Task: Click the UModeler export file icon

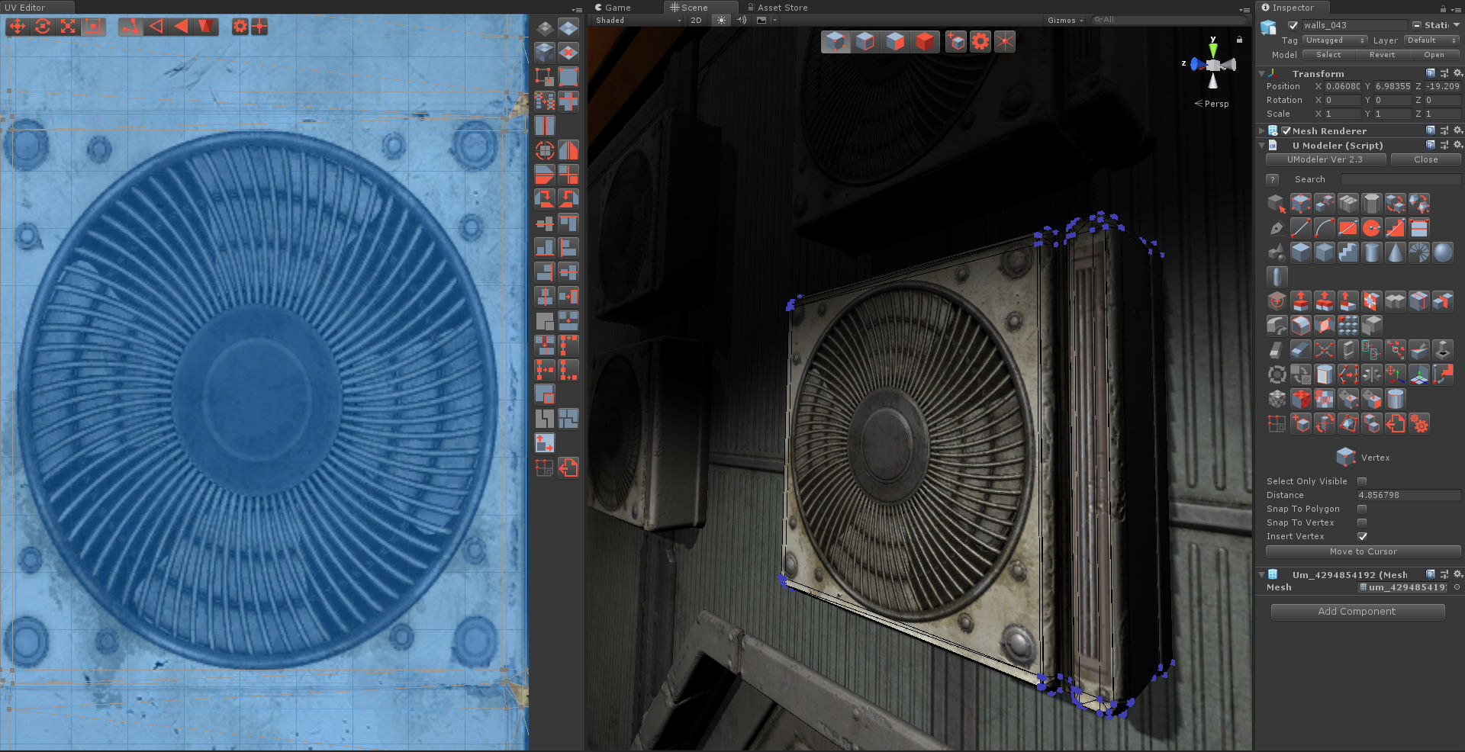Action: tap(1396, 423)
